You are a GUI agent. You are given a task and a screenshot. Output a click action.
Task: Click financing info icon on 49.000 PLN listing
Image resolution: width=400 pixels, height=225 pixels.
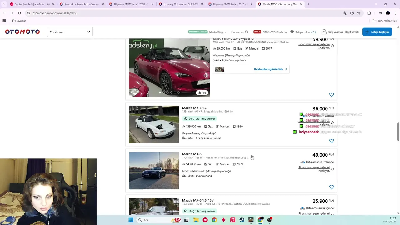pyautogui.click(x=332, y=169)
